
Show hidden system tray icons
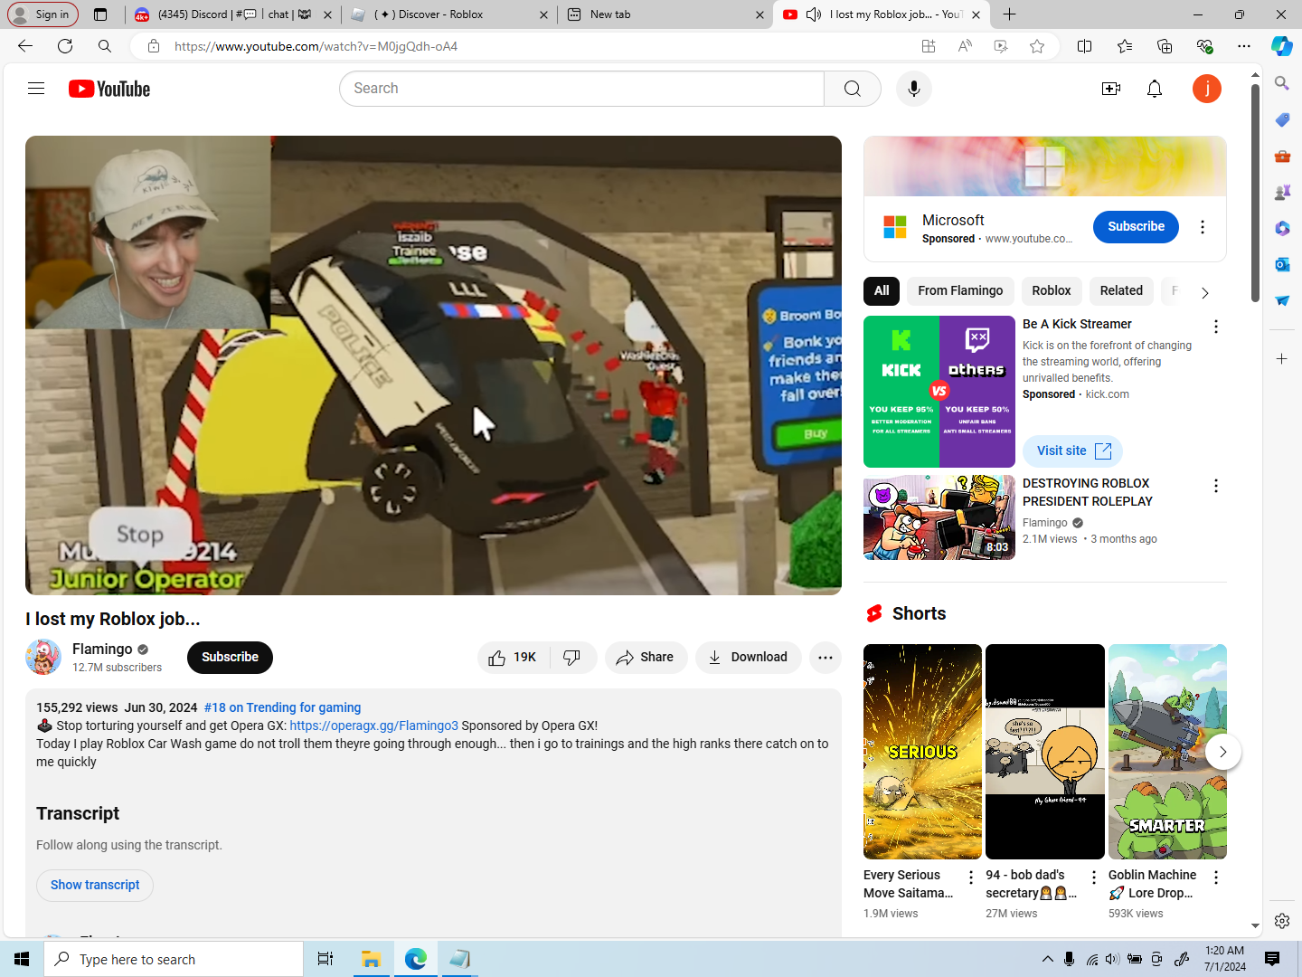(x=1048, y=959)
